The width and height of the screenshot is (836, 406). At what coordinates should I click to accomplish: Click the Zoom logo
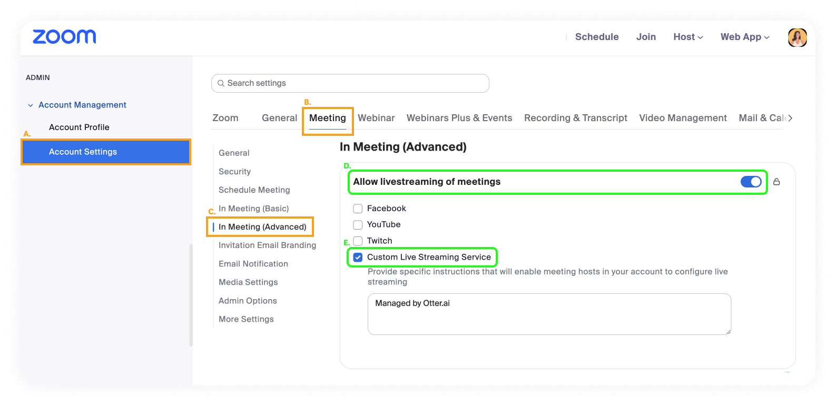coord(64,37)
